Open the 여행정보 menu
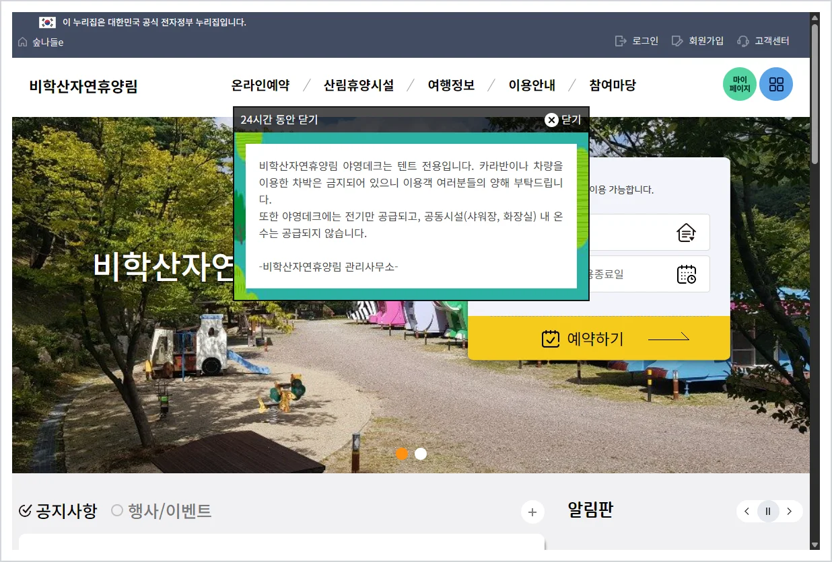This screenshot has height=562, width=832. click(x=451, y=85)
